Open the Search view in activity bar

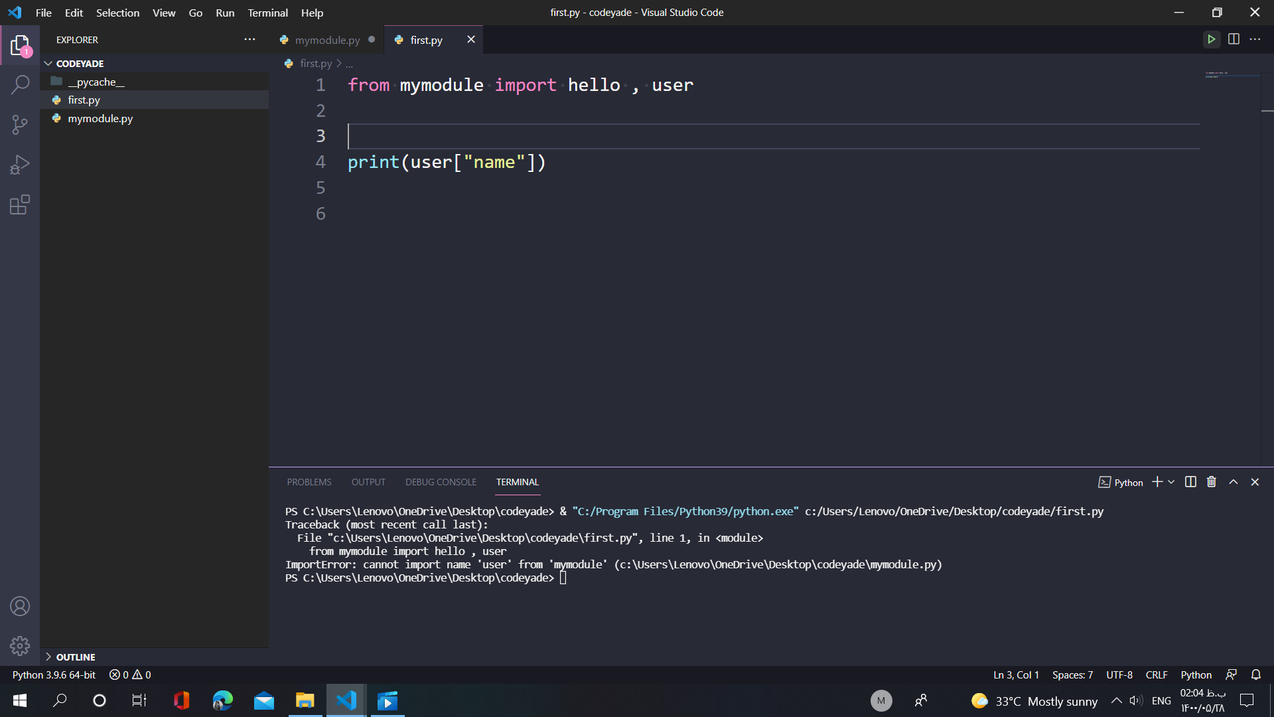point(20,85)
